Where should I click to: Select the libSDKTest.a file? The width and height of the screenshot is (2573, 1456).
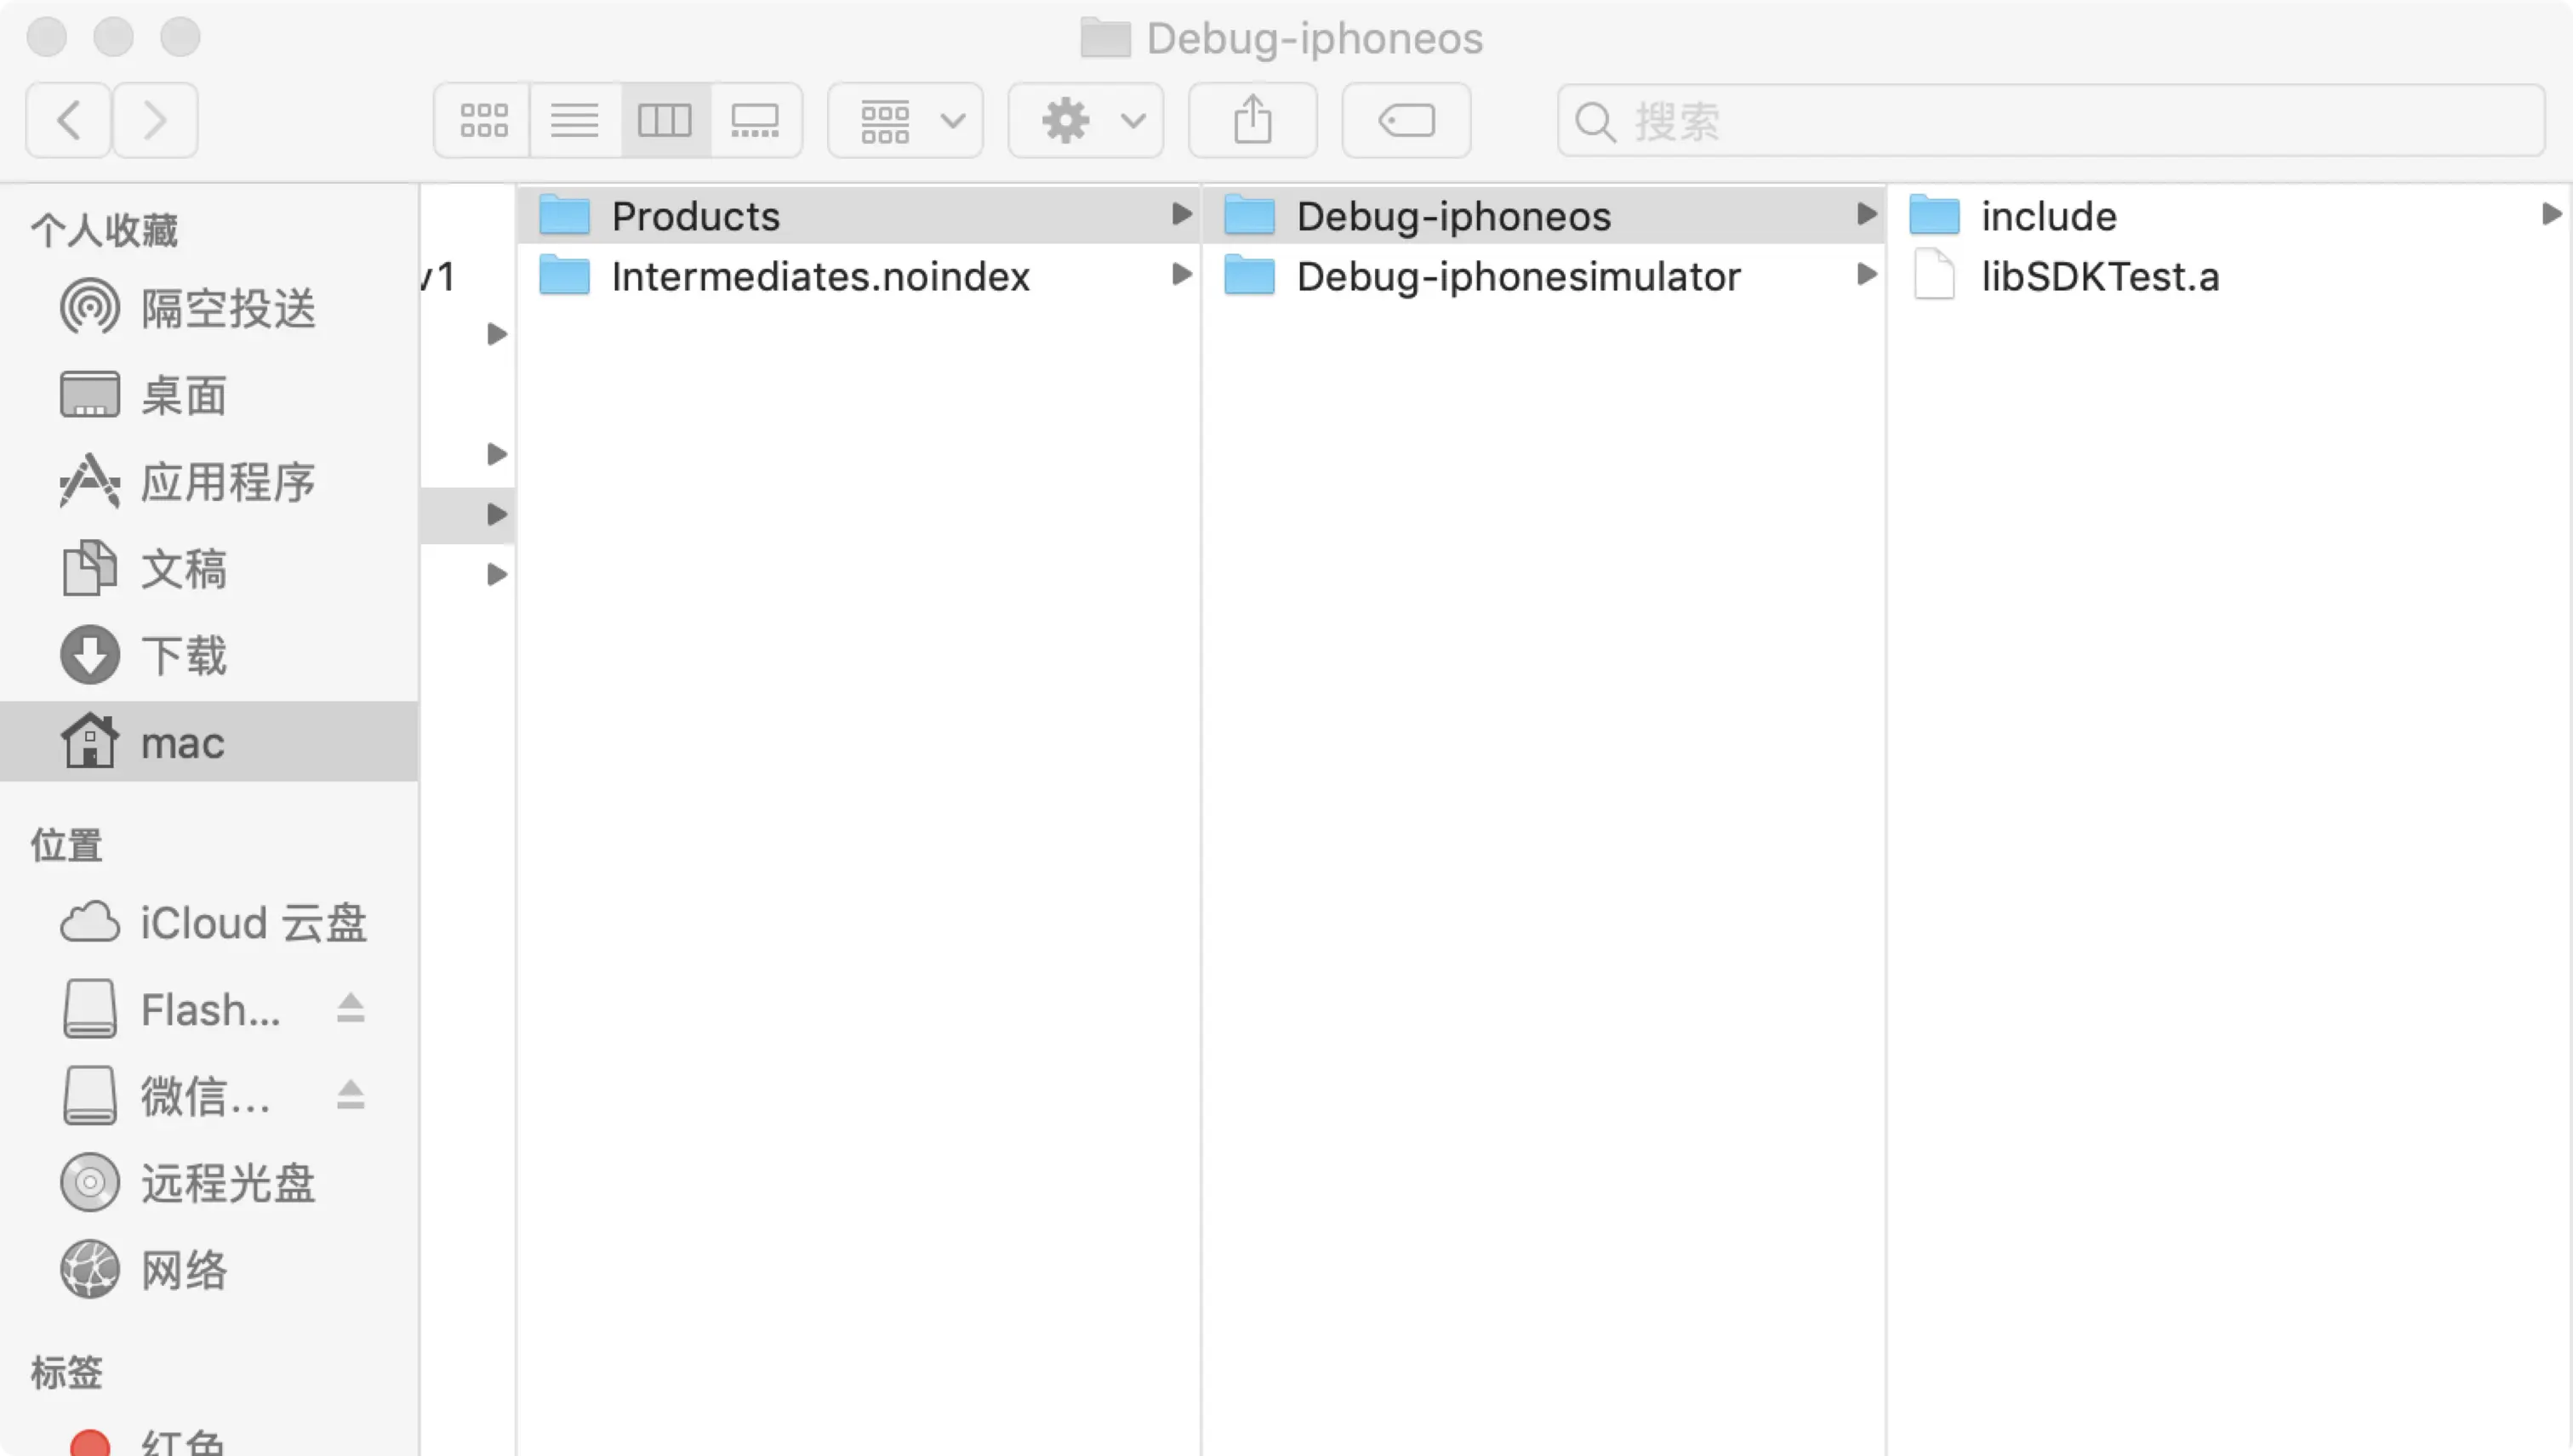(2099, 276)
